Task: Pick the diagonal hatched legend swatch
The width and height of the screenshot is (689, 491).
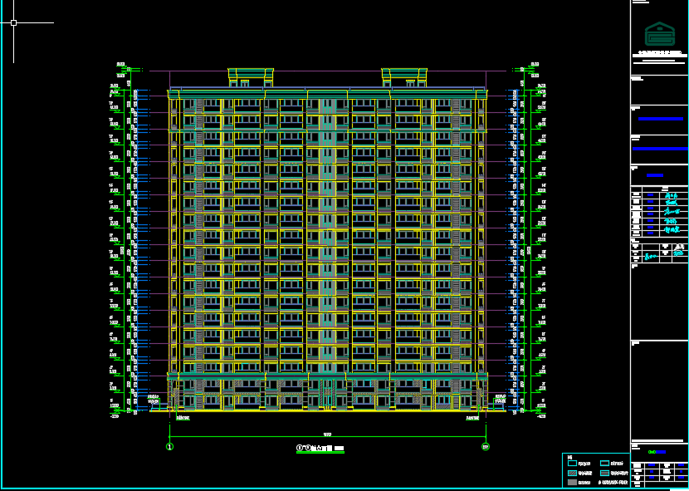Action: pyautogui.click(x=573, y=473)
